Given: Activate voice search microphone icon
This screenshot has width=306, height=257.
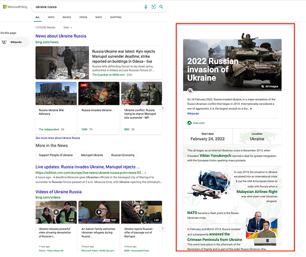Looking at the screenshot, I should click(x=146, y=7).
